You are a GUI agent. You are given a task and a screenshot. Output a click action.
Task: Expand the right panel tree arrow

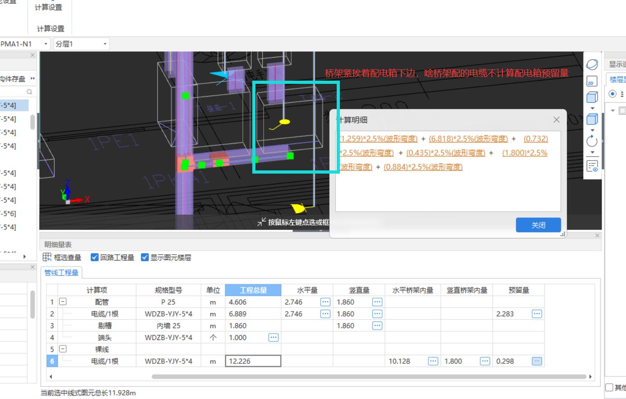pyautogui.click(x=613, y=110)
